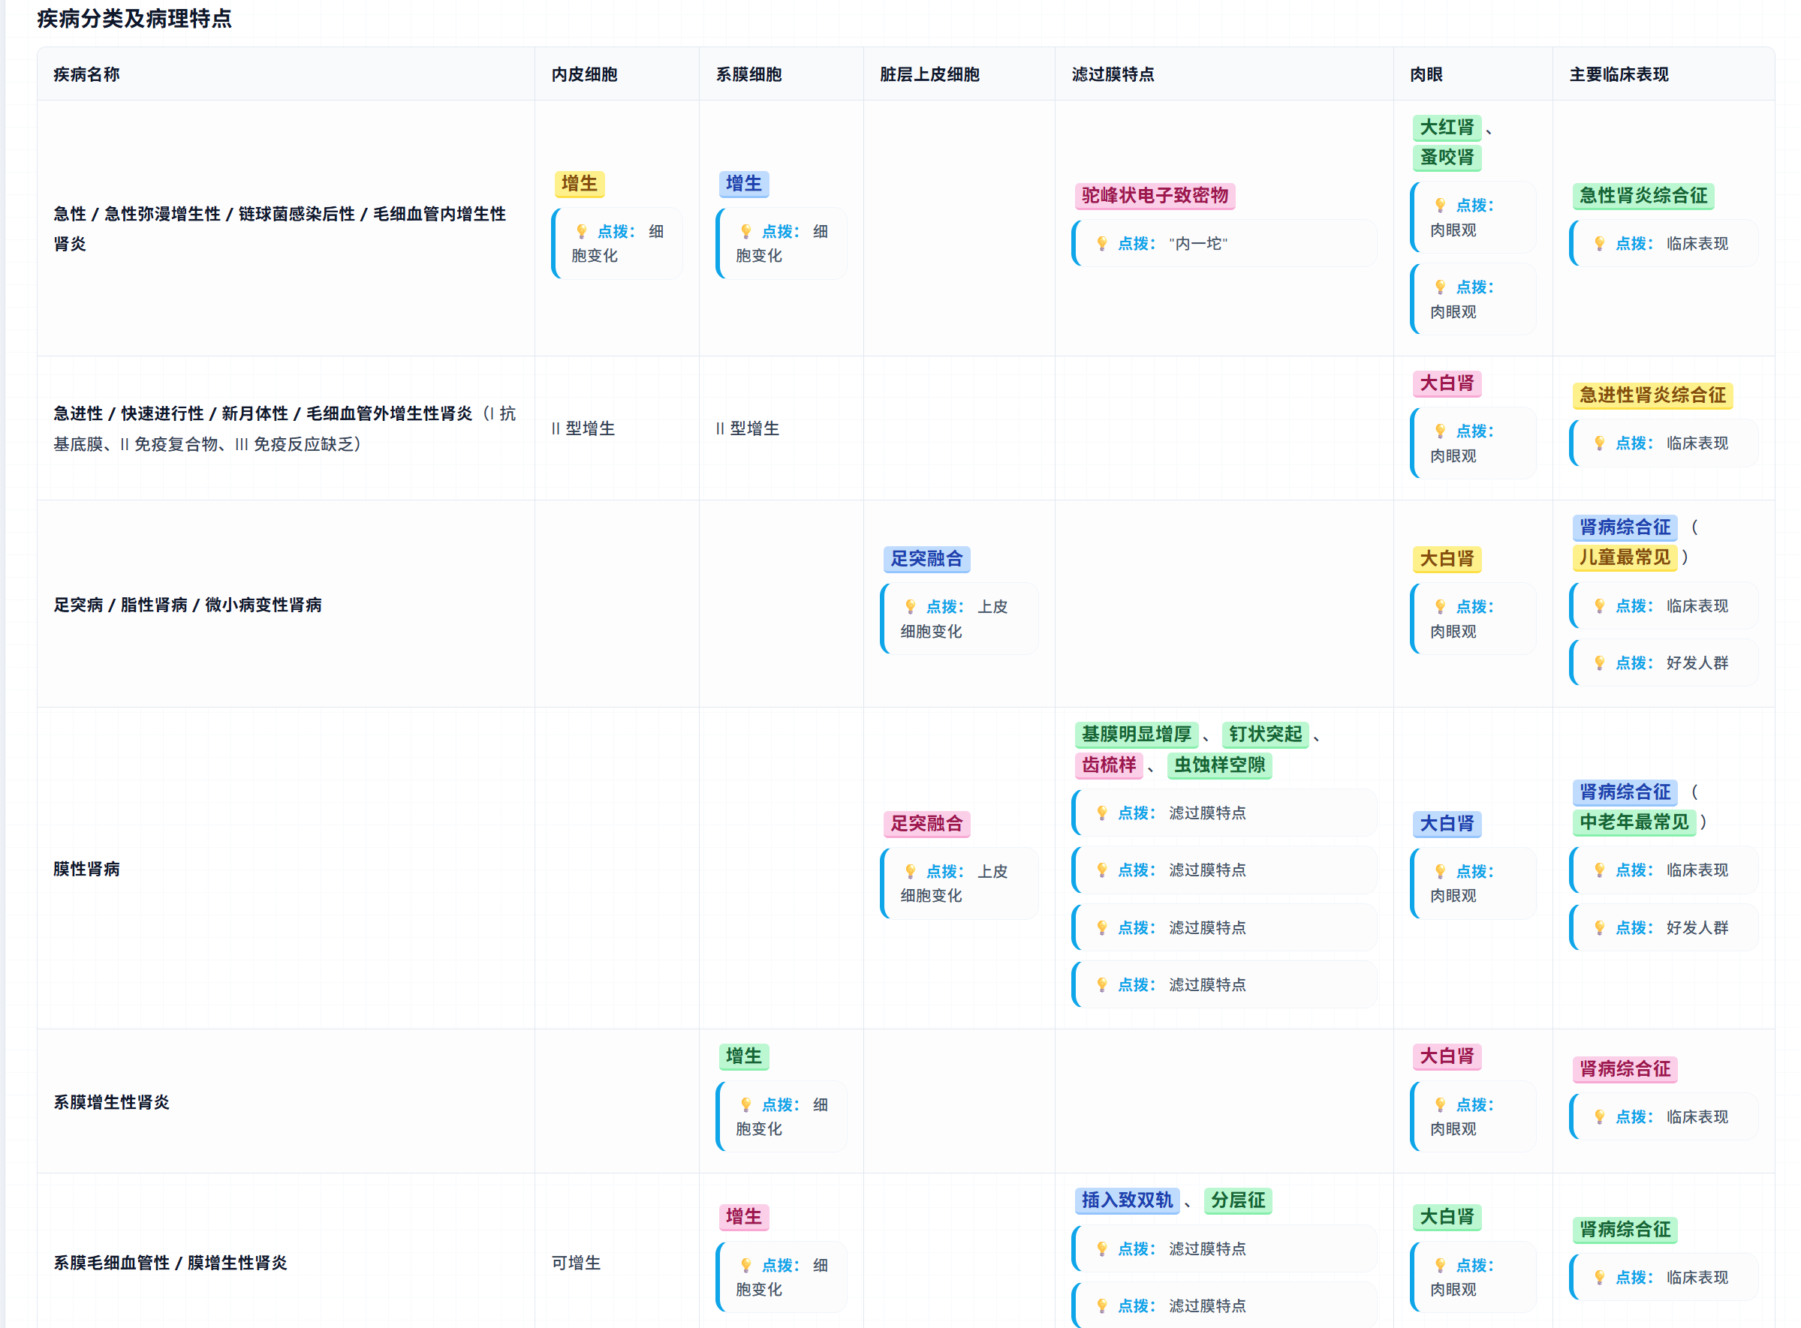Click the pink-highlighted 足突融合
Screen dimensions: 1801x1328
tap(926, 824)
